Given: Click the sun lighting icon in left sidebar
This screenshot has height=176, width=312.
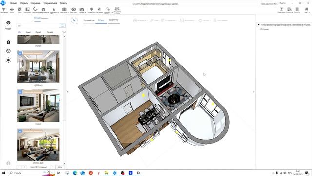Looking at the screenshot, I should 8,60.
